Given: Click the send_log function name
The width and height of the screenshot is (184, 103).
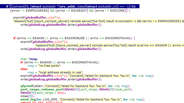Looking at the screenshot, I should click(28, 99).
